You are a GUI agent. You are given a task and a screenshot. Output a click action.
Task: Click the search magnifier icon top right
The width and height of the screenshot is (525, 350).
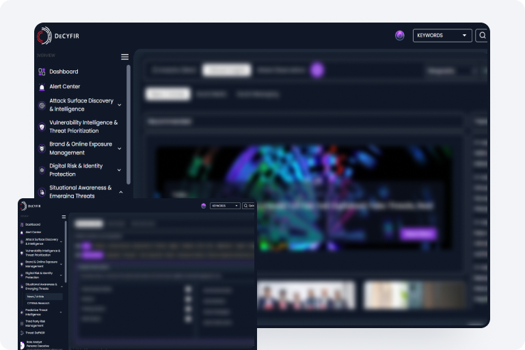483,36
